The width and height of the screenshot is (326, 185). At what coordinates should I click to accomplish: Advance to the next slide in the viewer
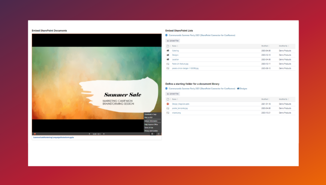point(104,134)
